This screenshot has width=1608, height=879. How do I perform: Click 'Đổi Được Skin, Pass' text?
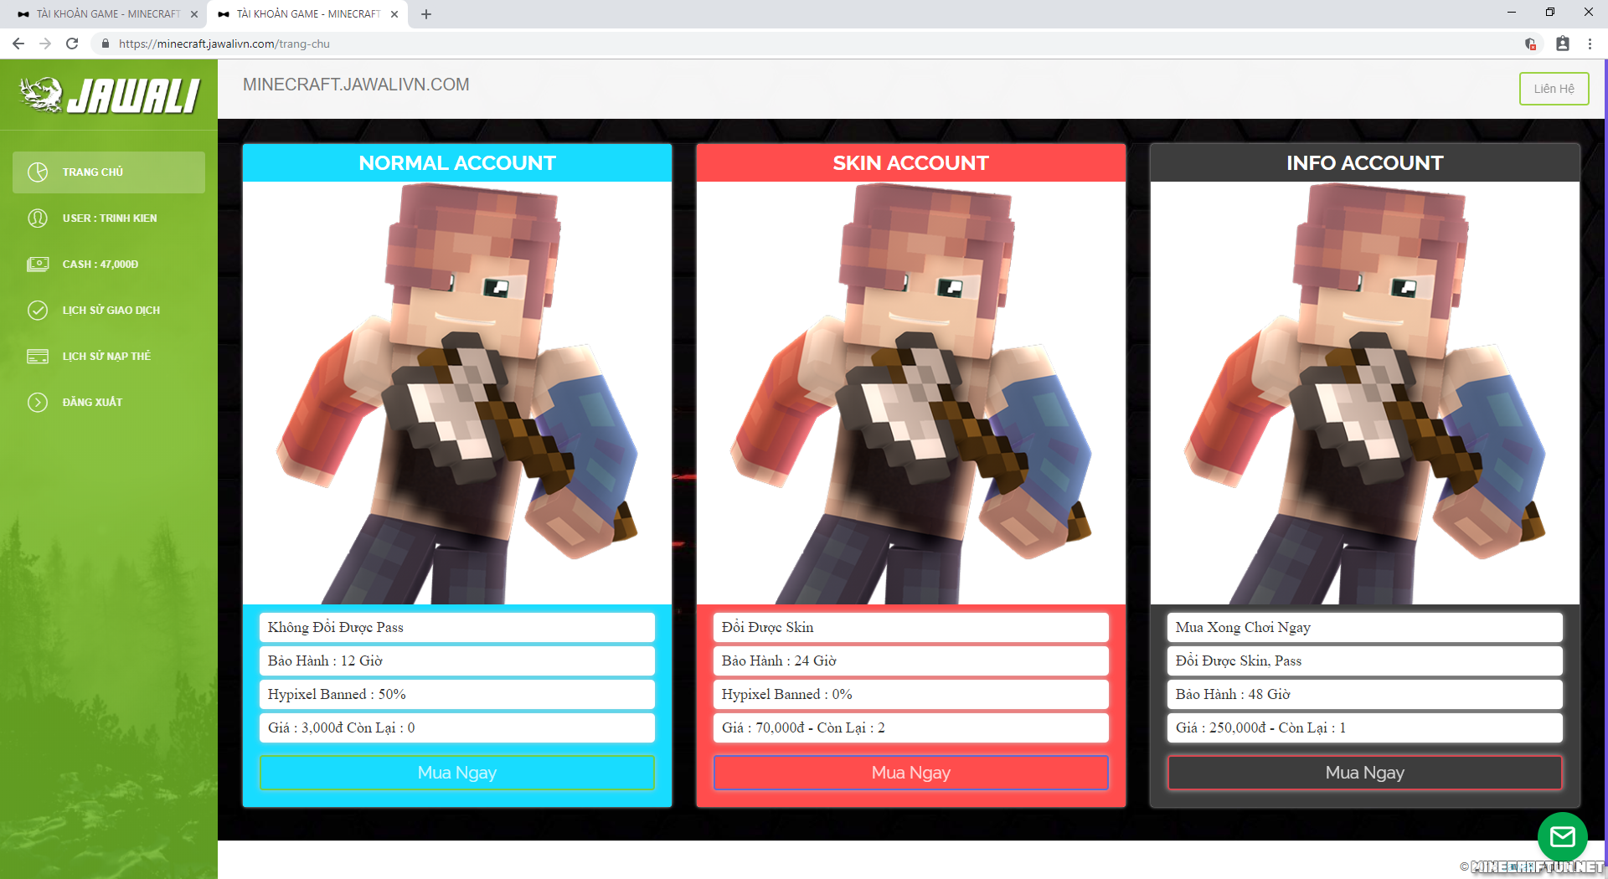click(x=1239, y=661)
